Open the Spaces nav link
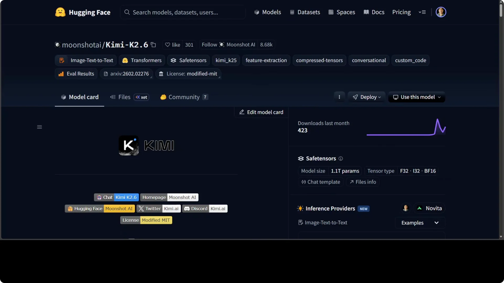The width and height of the screenshot is (504, 283). (x=342, y=12)
